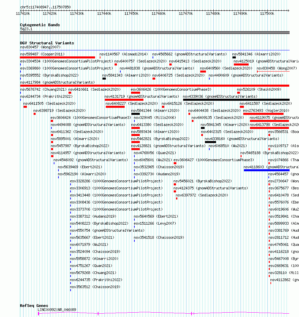
Task: Click the nsv6406725 (Sedlazeck2020) label
Action: coord(178,76)
